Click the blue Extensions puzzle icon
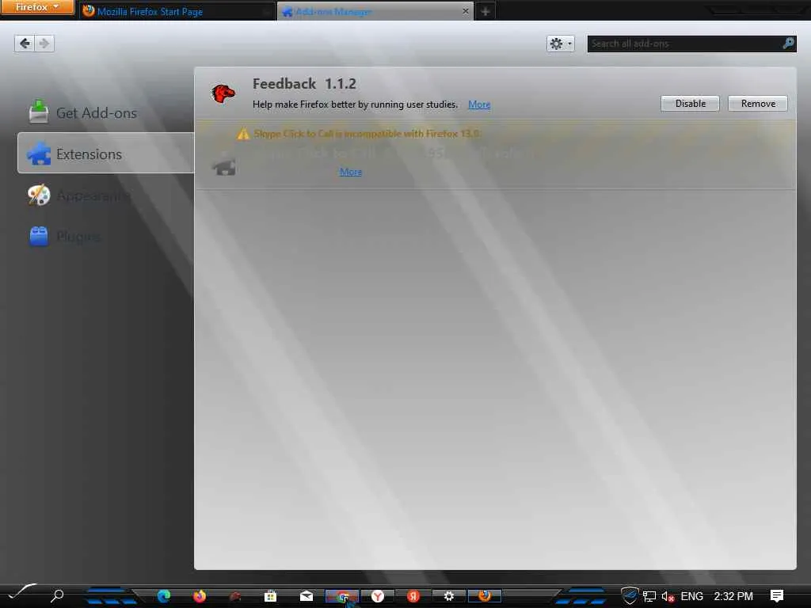Screen dimensions: 811x608 click(x=39, y=154)
